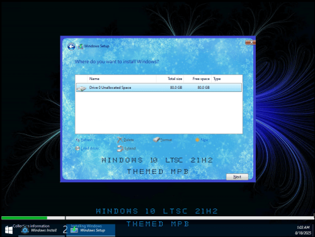Viewport: 315px width, 237px height.
Task: Click the Next button
Action: click(237, 177)
